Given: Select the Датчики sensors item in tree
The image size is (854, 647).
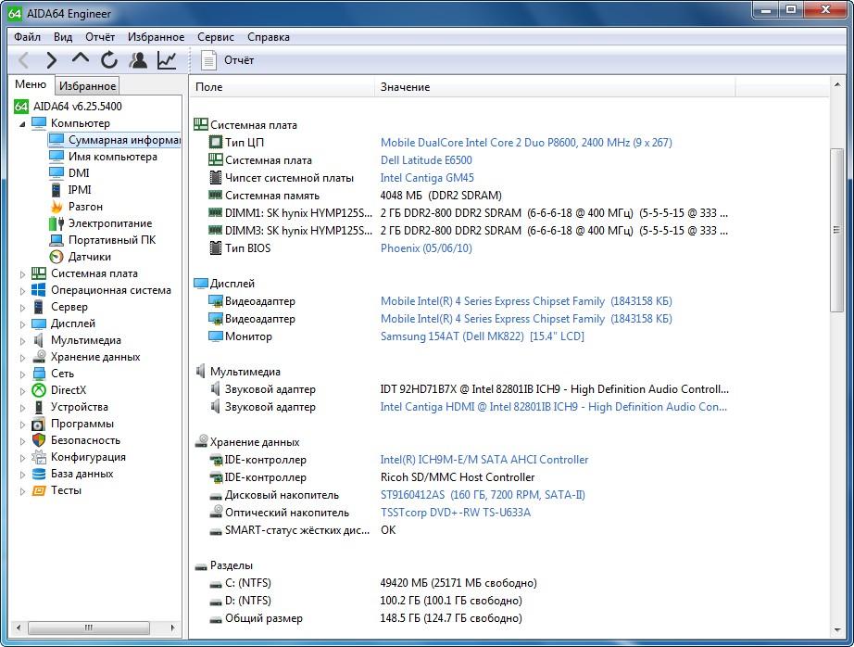Looking at the screenshot, I should click(x=89, y=257).
